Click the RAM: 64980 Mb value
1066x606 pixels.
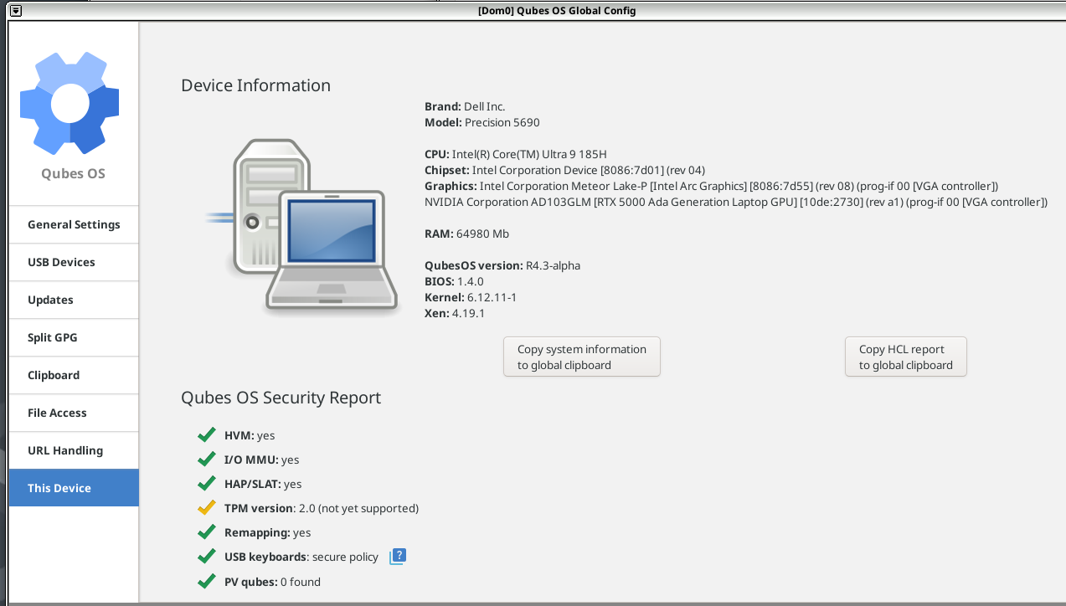point(466,234)
